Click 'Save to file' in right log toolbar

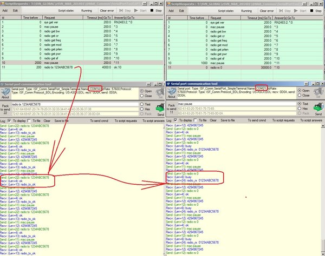coord(227,120)
